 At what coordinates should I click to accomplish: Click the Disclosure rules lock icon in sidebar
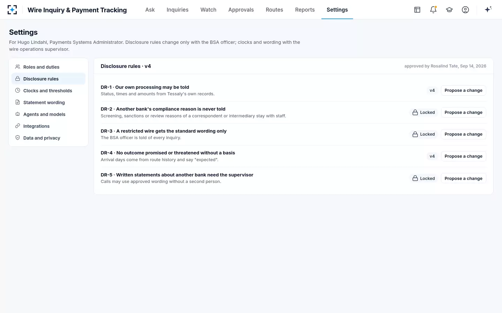(x=17, y=79)
